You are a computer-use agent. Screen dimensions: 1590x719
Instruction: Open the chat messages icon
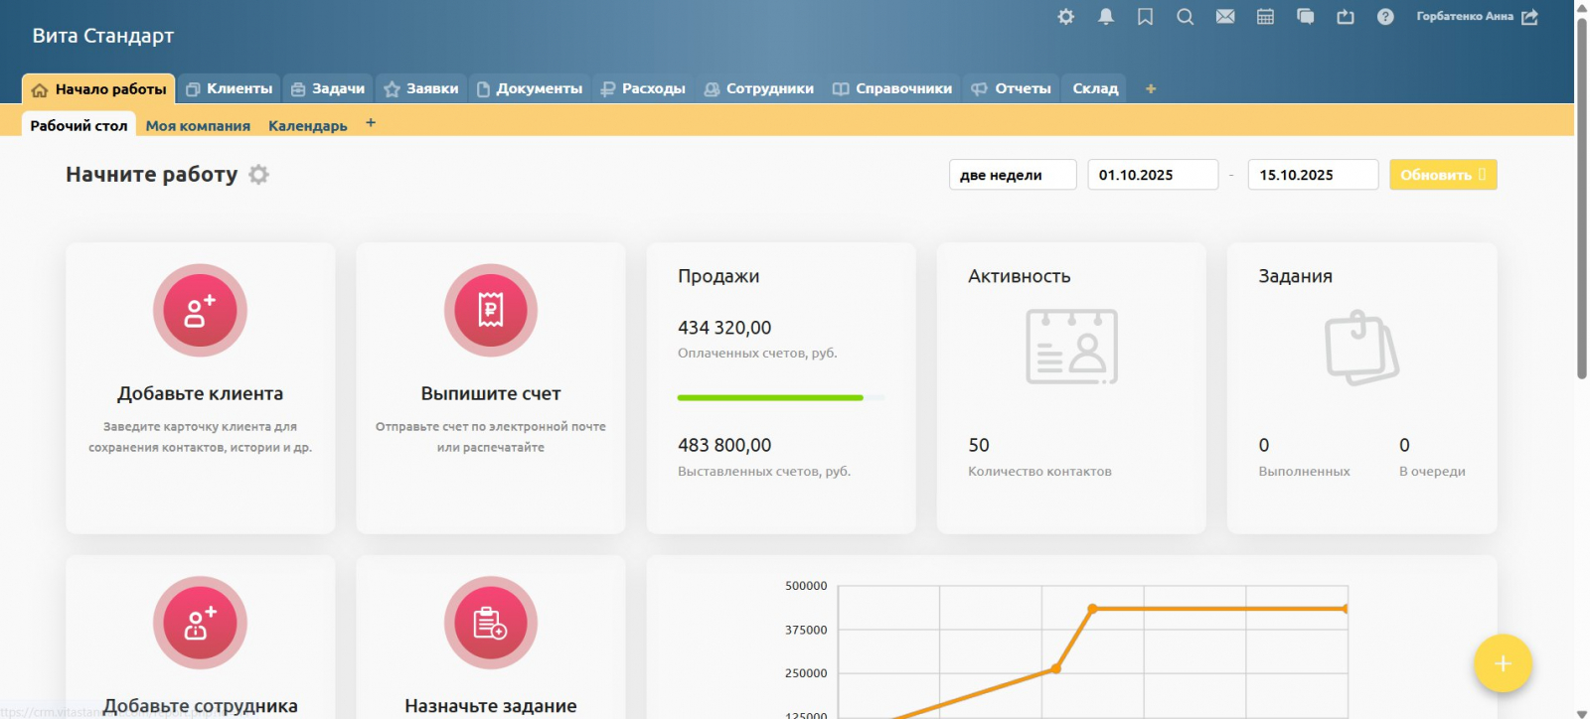(x=1305, y=17)
